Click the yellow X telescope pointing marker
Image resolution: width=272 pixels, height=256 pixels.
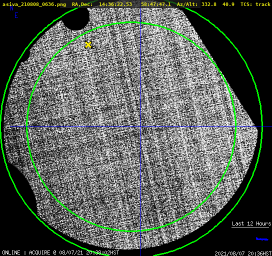click(88, 44)
